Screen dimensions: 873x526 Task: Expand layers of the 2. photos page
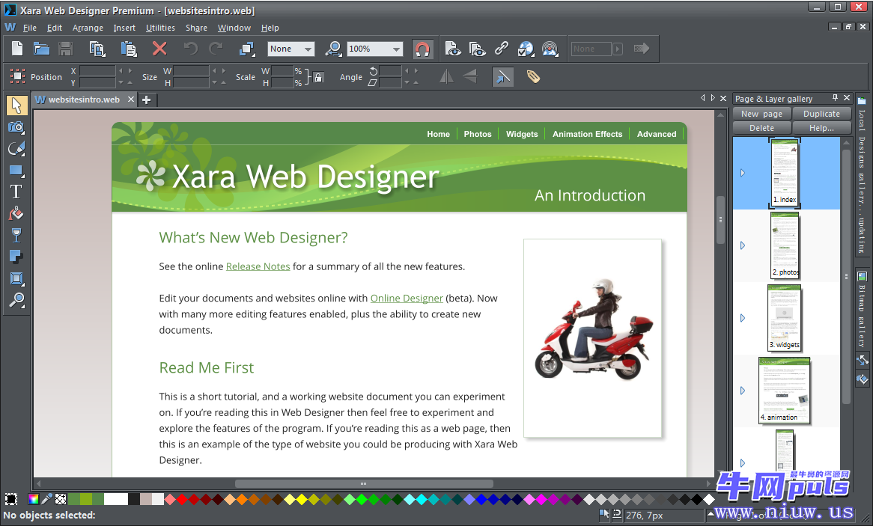[743, 245]
